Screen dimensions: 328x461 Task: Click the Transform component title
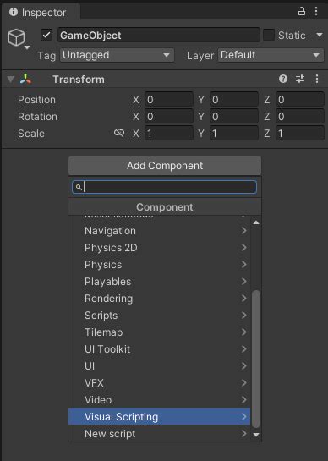pos(79,79)
